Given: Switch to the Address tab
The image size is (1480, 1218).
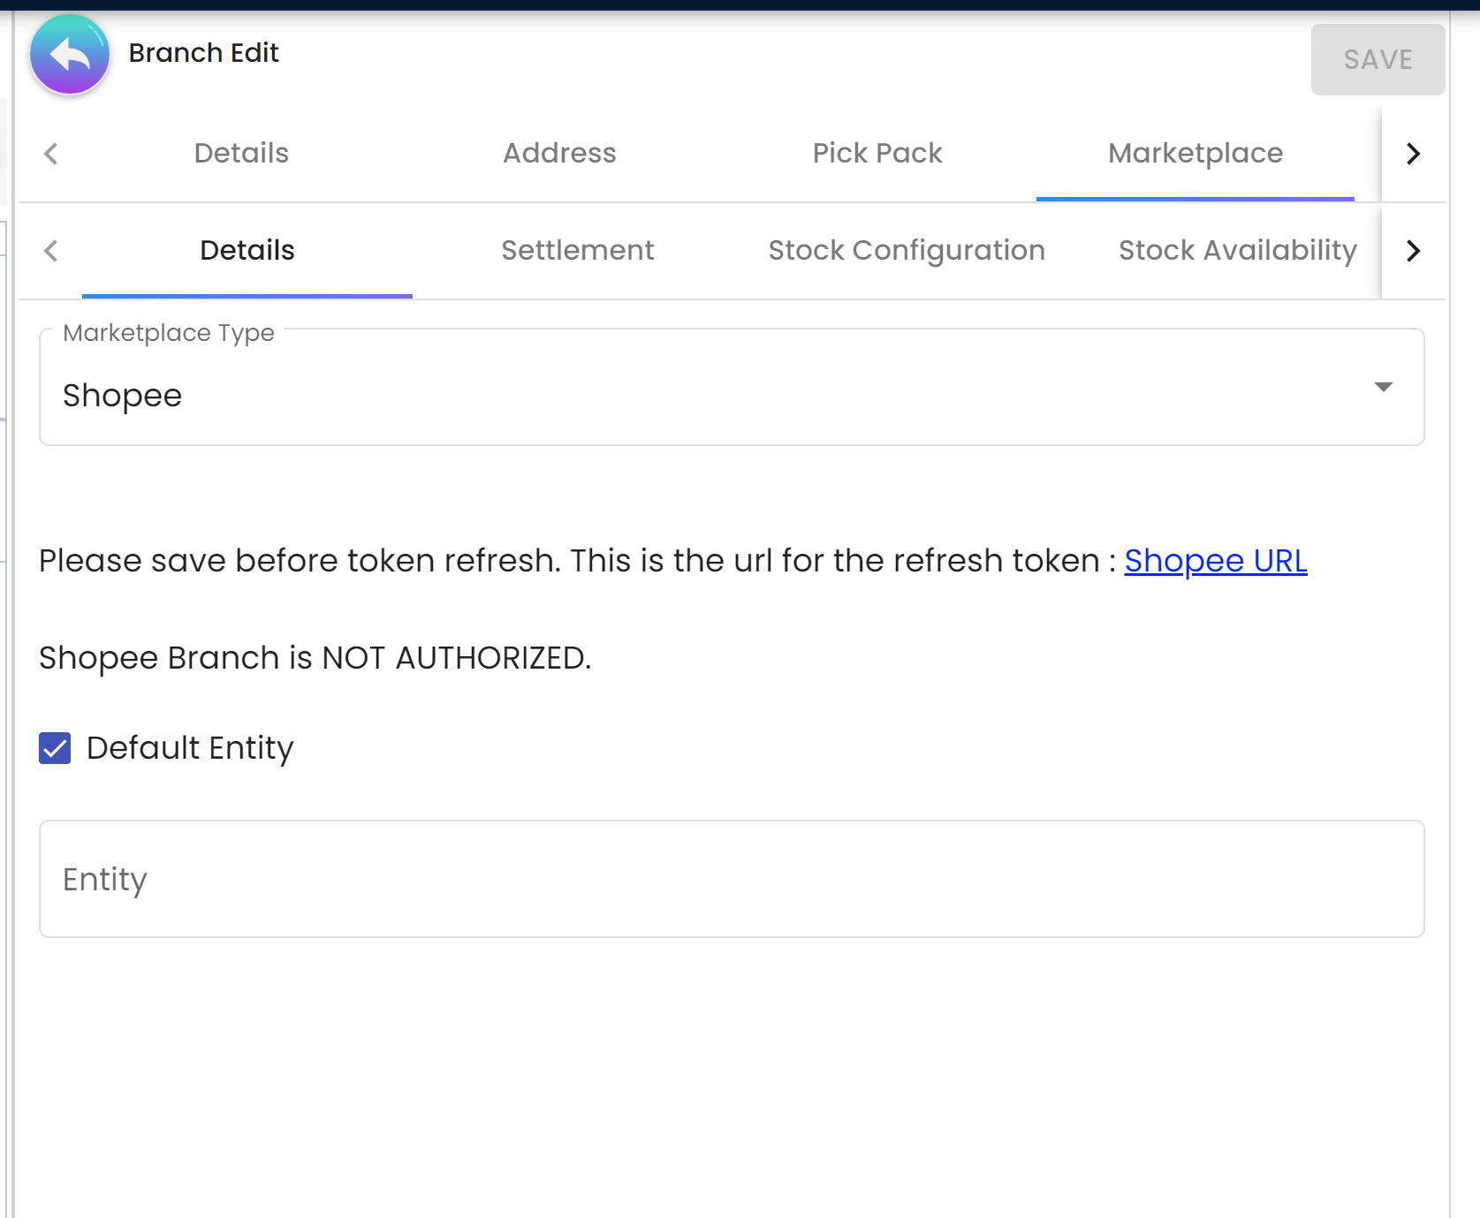Looking at the screenshot, I should [559, 154].
